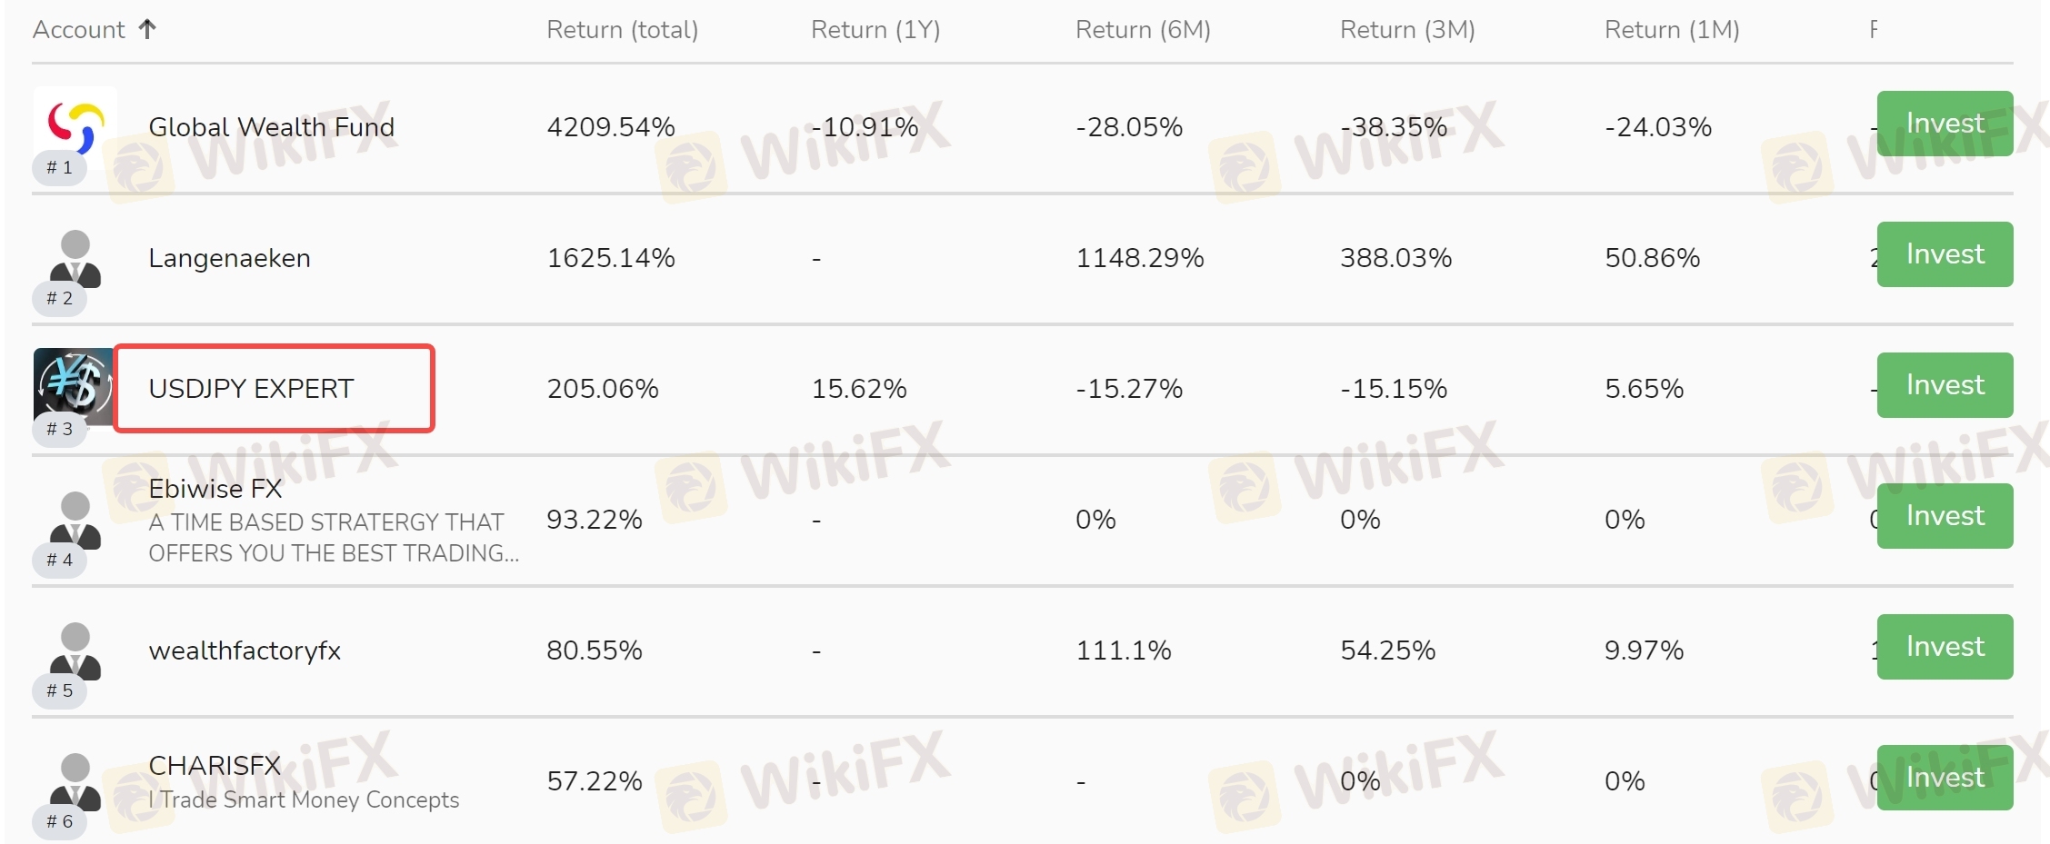Open the wealthfactoryfx account link
2050x844 pixels.
tap(245, 650)
